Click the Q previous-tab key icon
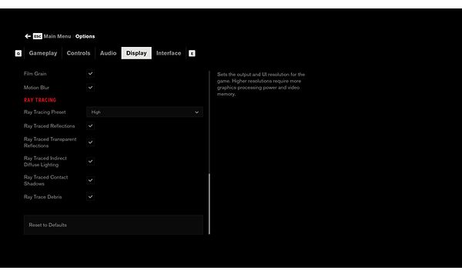462x277 pixels. 18,53
